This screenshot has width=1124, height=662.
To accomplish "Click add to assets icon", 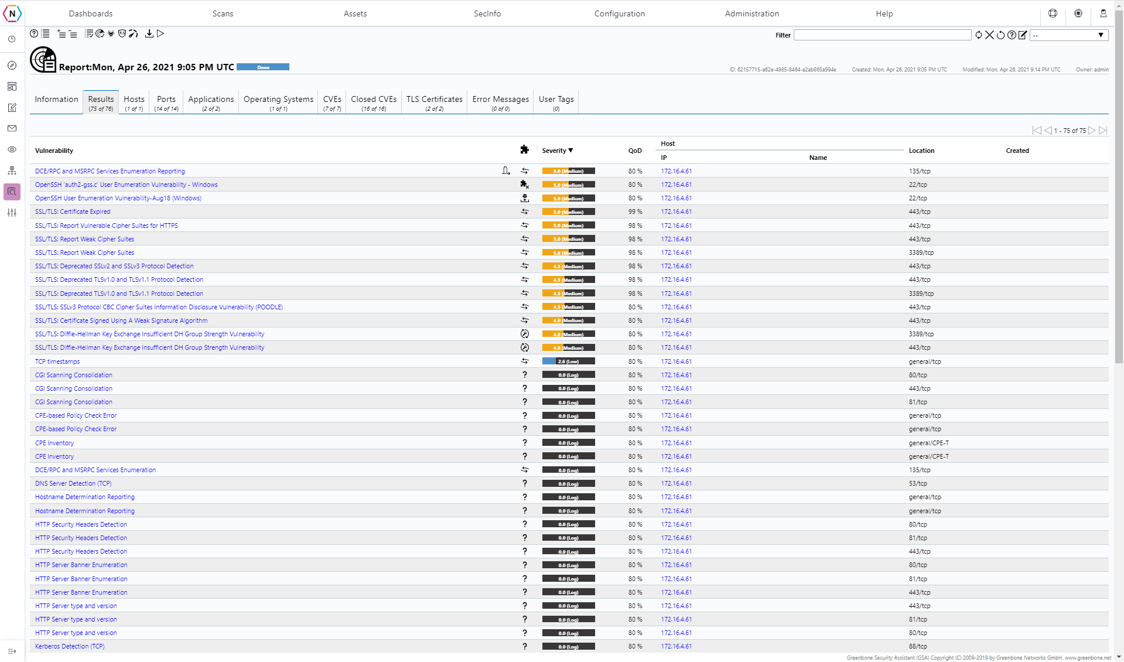I will [x=61, y=34].
